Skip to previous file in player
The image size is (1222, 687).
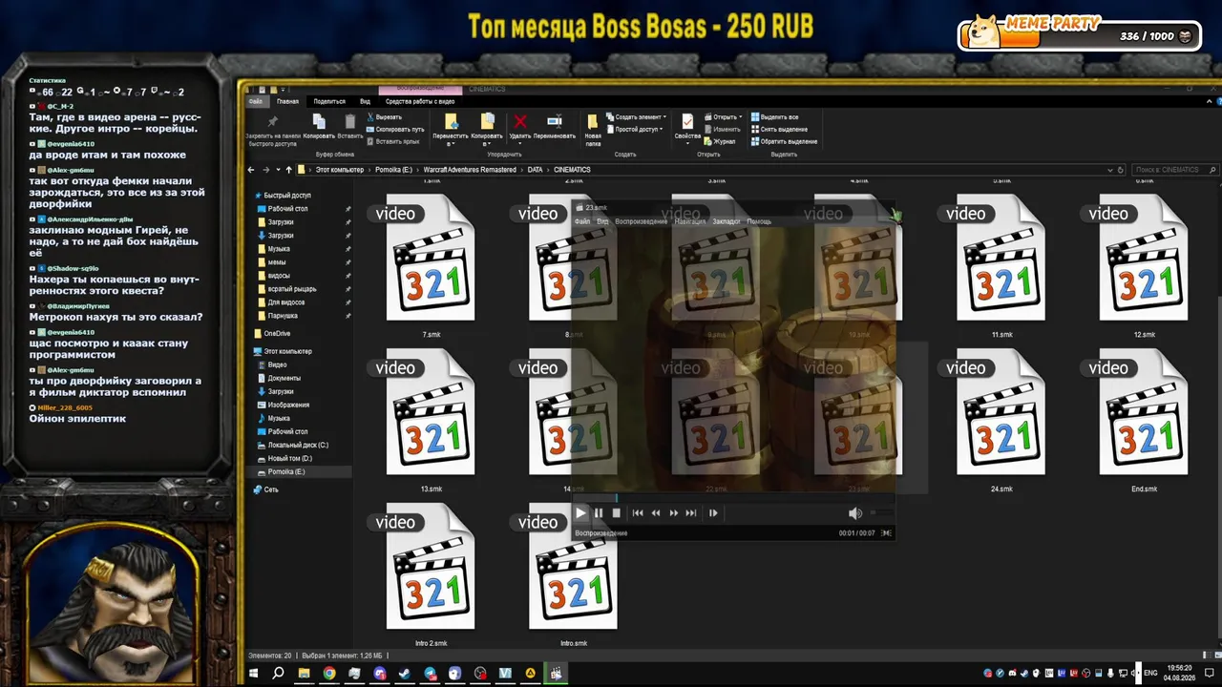pyautogui.click(x=638, y=513)
